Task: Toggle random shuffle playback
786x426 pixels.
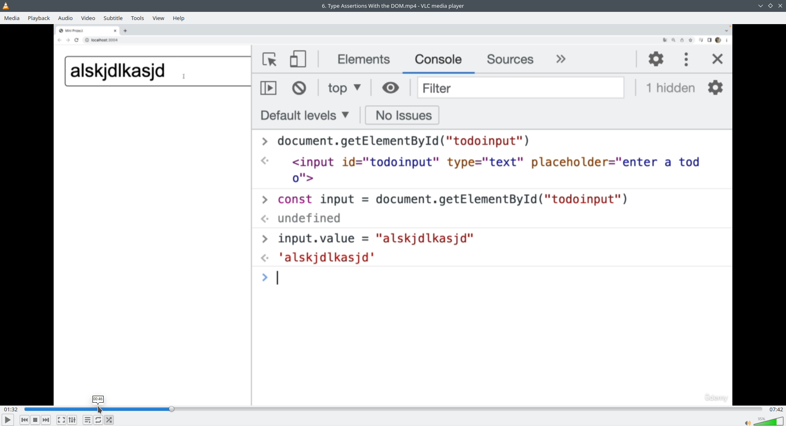Action: [x=109, y=420]
